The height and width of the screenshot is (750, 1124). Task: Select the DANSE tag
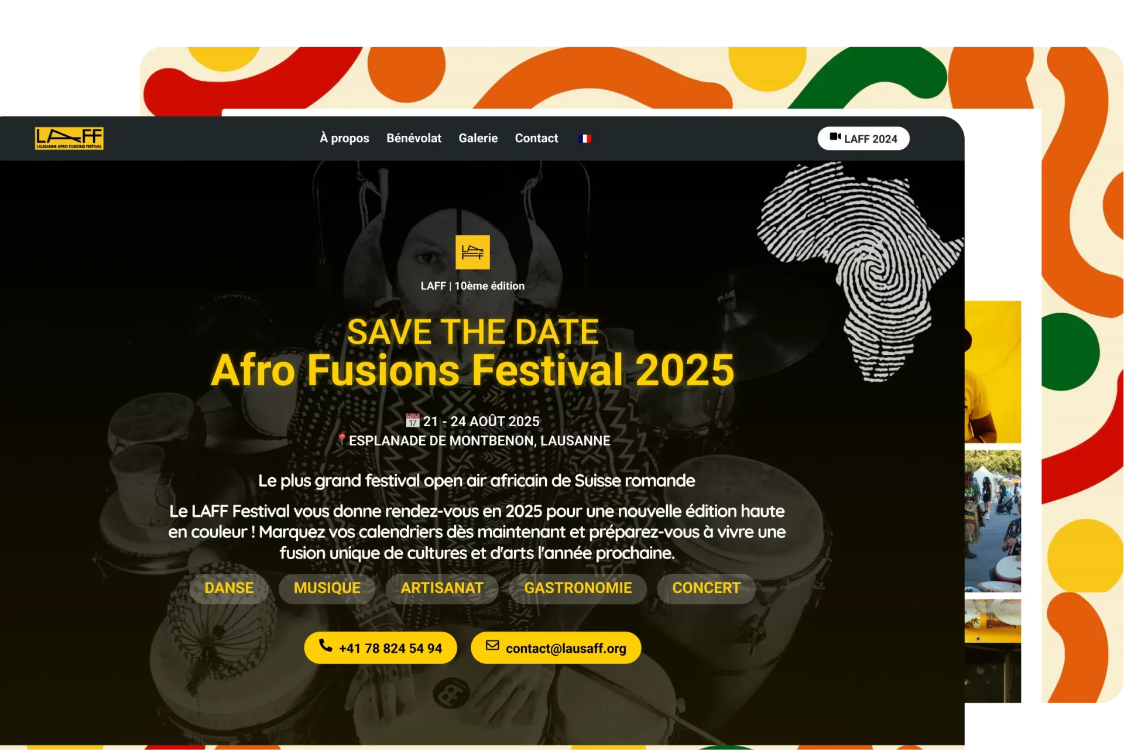coord(229,588)
